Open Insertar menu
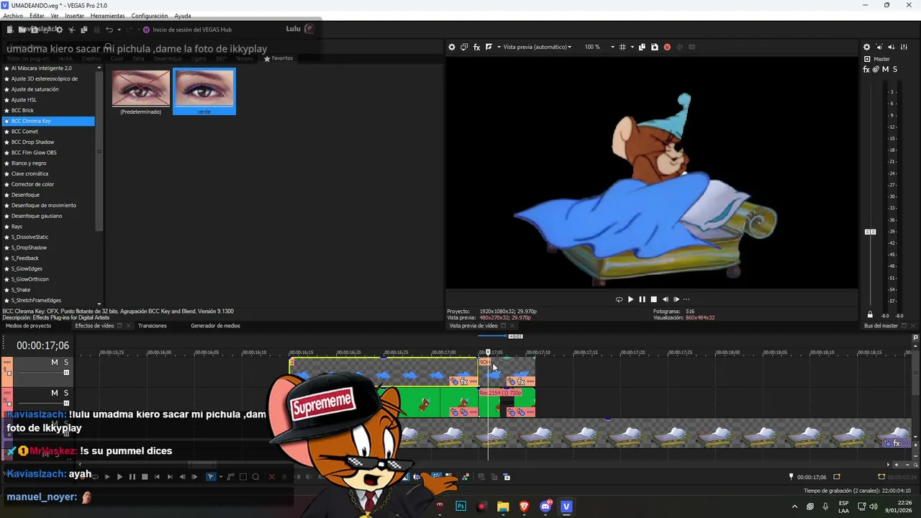 coord(74,16)
